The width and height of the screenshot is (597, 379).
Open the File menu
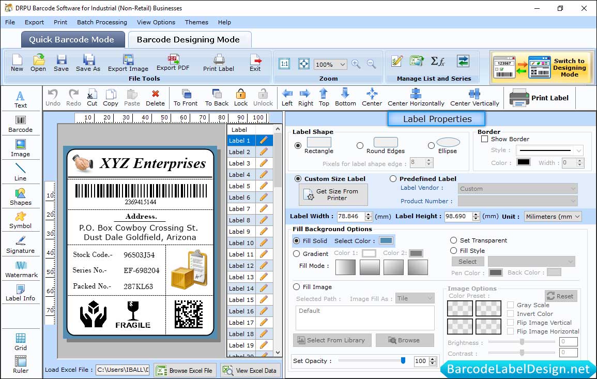10,22
